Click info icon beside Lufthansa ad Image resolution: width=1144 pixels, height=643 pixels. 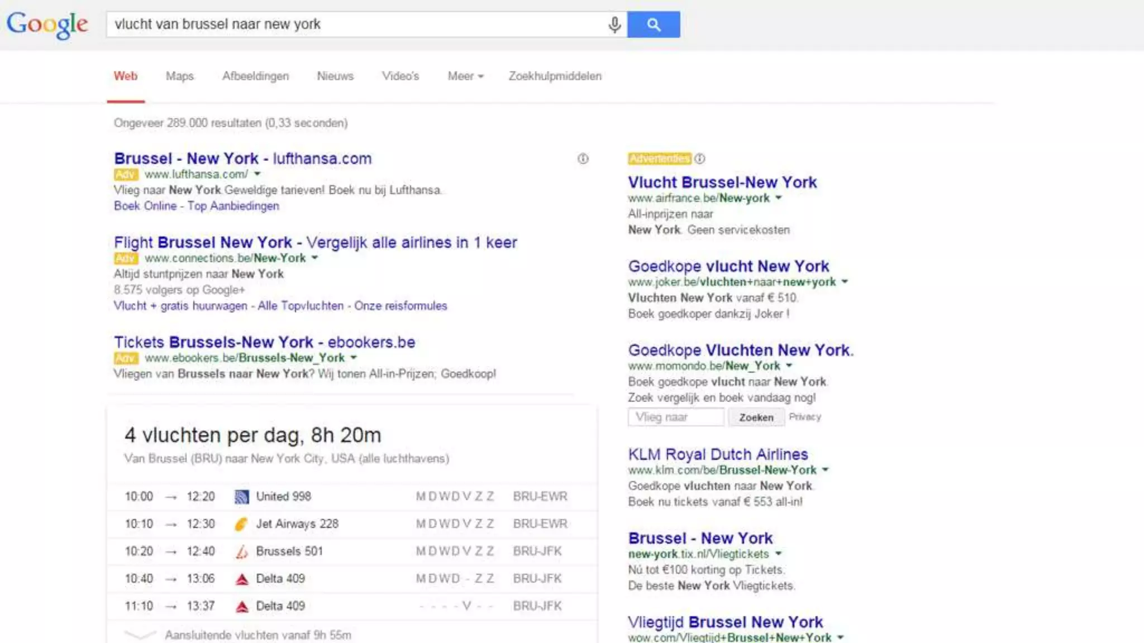[x=583, y=159]
